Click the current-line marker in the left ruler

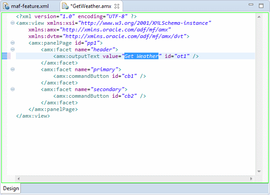click(x=4, y=56)
